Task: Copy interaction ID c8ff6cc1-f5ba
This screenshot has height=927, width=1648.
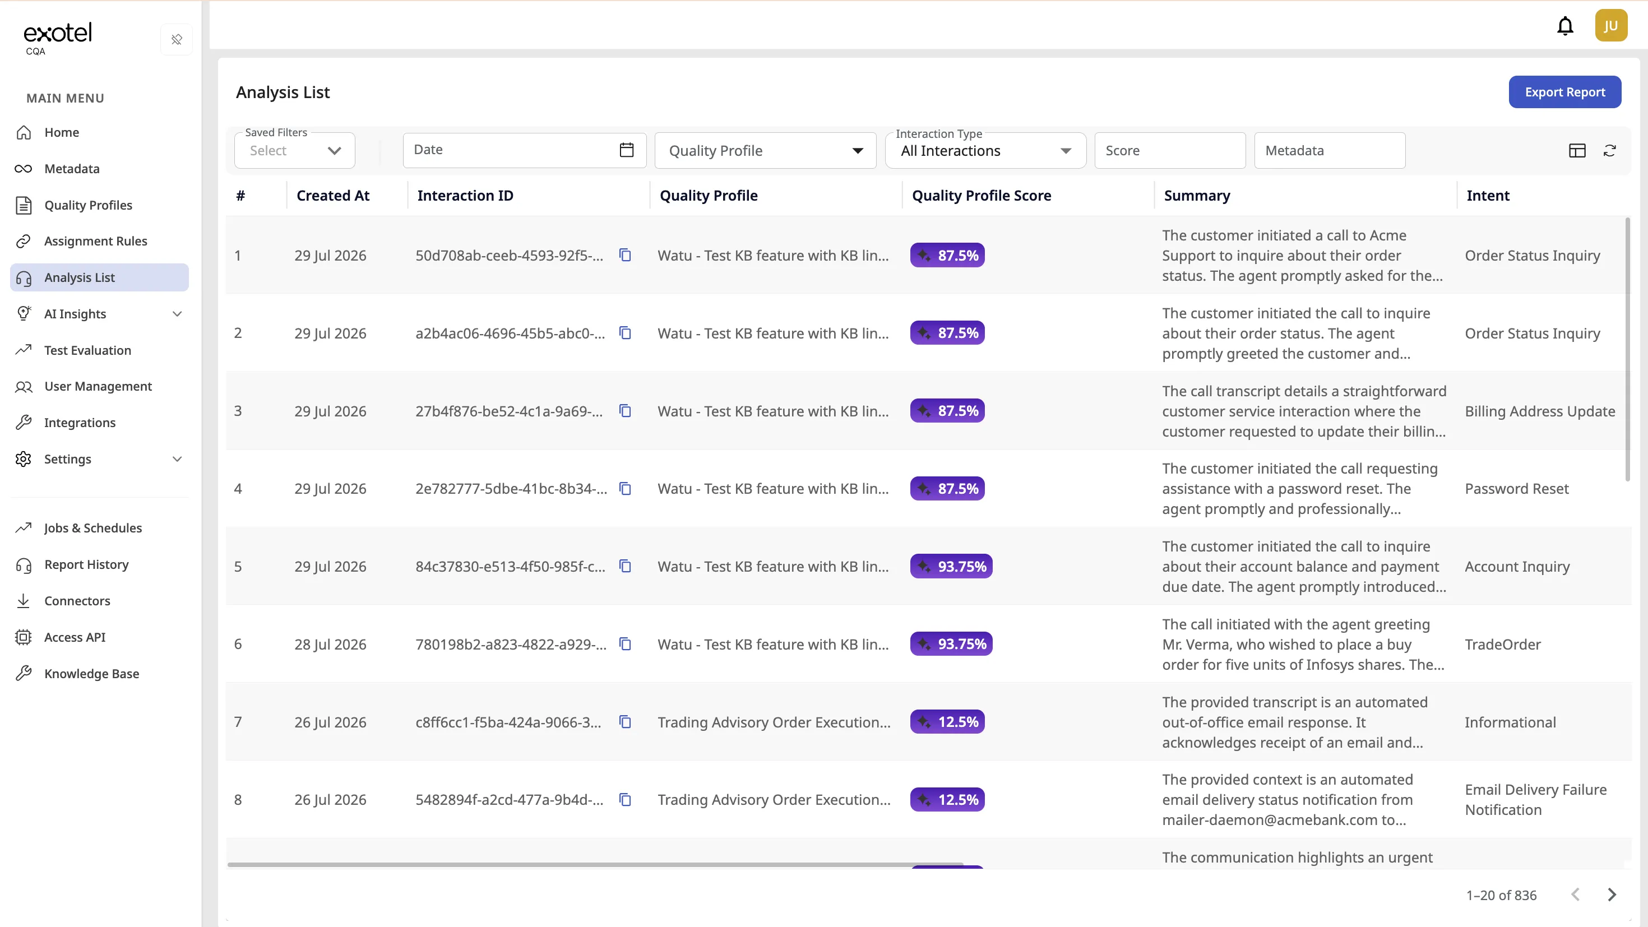Action: (625, 722)
